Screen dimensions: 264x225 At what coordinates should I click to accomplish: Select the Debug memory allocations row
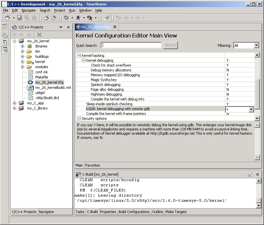click(x=165, y=70)
